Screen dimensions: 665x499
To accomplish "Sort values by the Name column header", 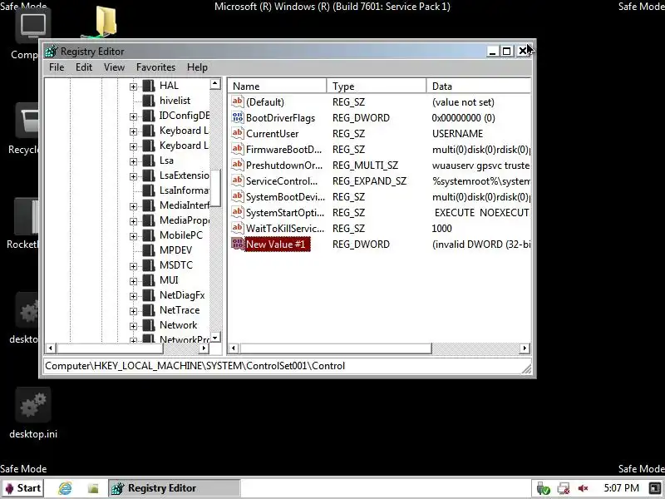I will [x=278, y=86].
